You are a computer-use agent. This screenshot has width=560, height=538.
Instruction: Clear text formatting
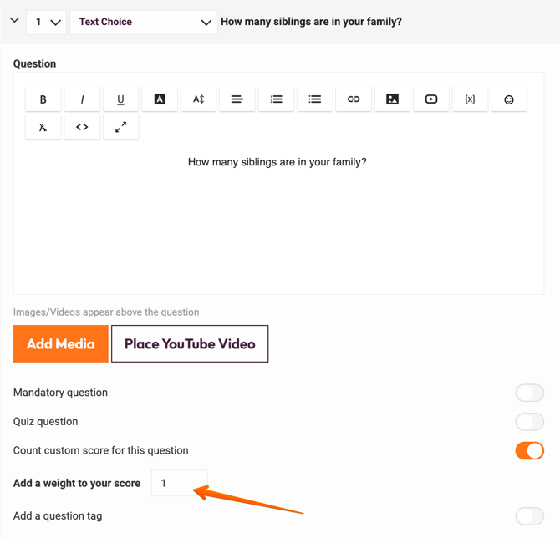coord(43,127)
